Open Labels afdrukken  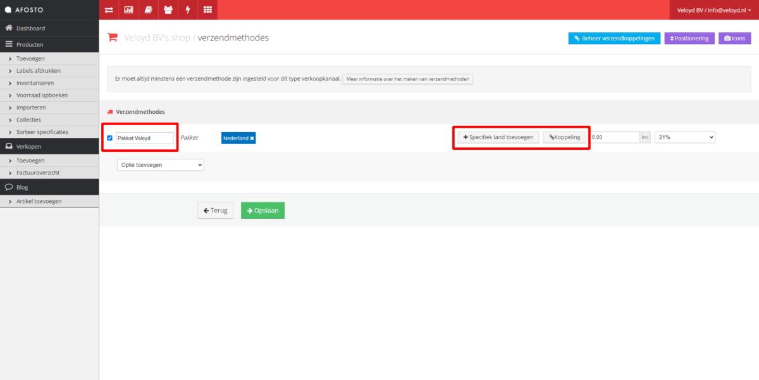click(49, 71)
